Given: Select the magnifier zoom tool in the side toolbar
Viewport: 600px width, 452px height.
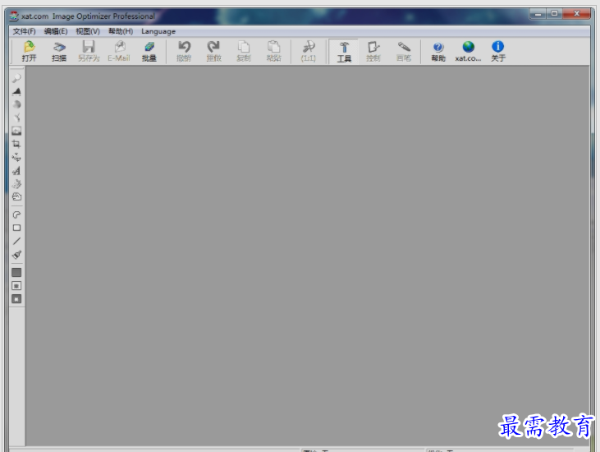Looking at the screenshot, I should pos(16,79).
